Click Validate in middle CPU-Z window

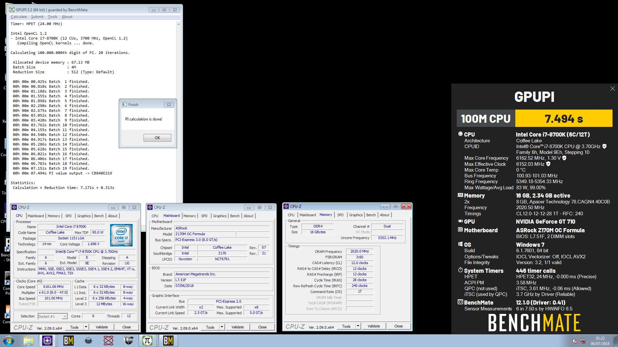pos(238,327)
